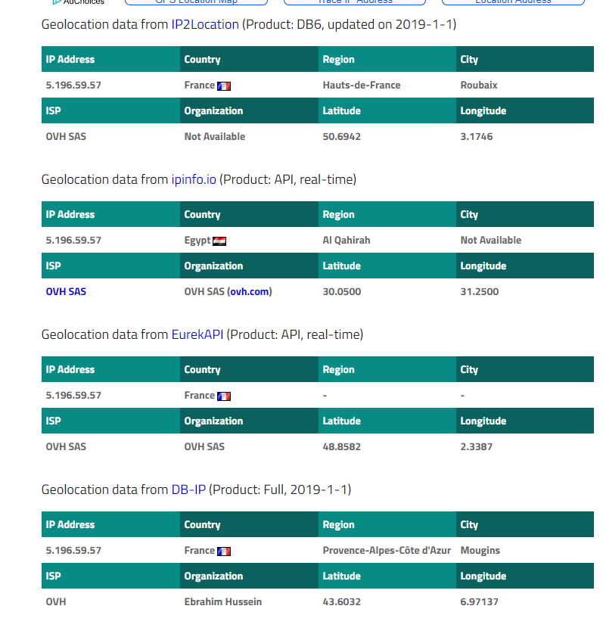This screenshot has width=603, height=637.
Task: Select the Trace IP Address button
Action: click(355, 2)
